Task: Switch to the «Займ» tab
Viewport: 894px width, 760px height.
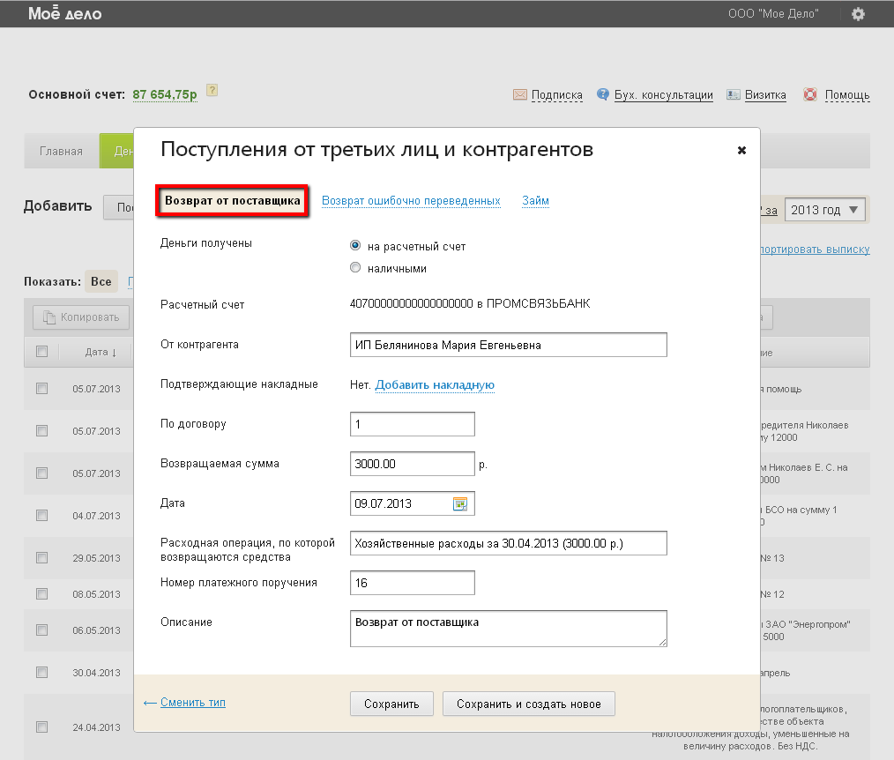Action: [x=535, y=201]
